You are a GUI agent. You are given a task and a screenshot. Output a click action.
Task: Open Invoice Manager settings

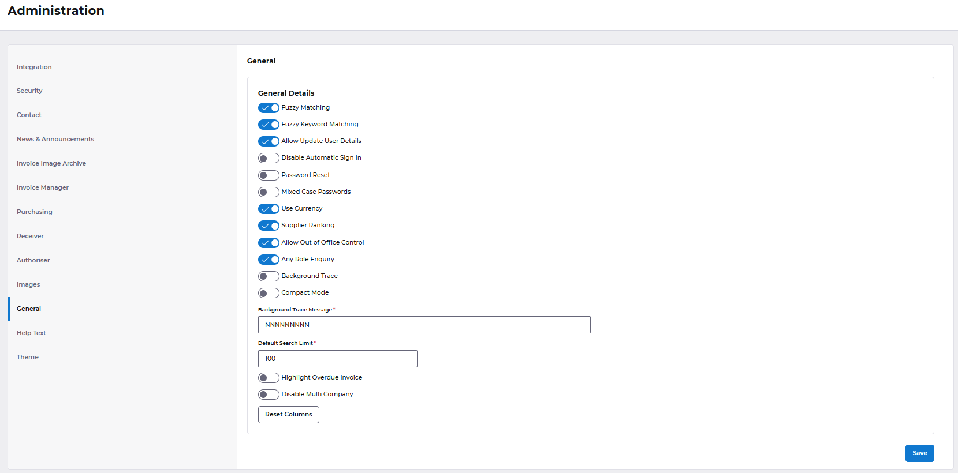coord(43,187)
